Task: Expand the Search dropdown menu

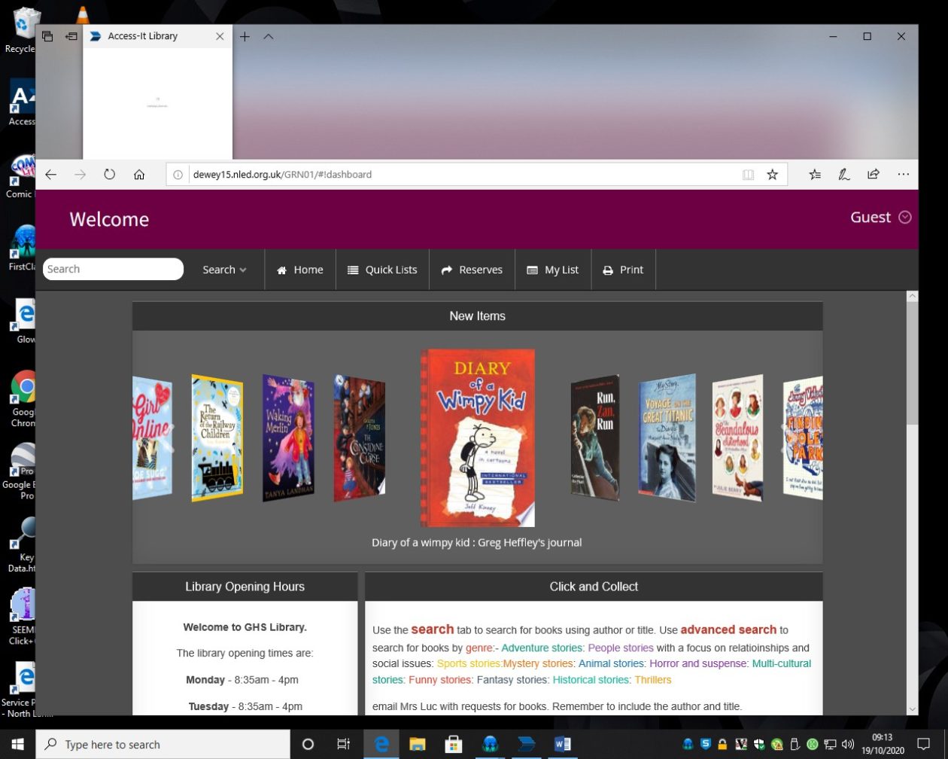Action: click(x=224, y=270)
